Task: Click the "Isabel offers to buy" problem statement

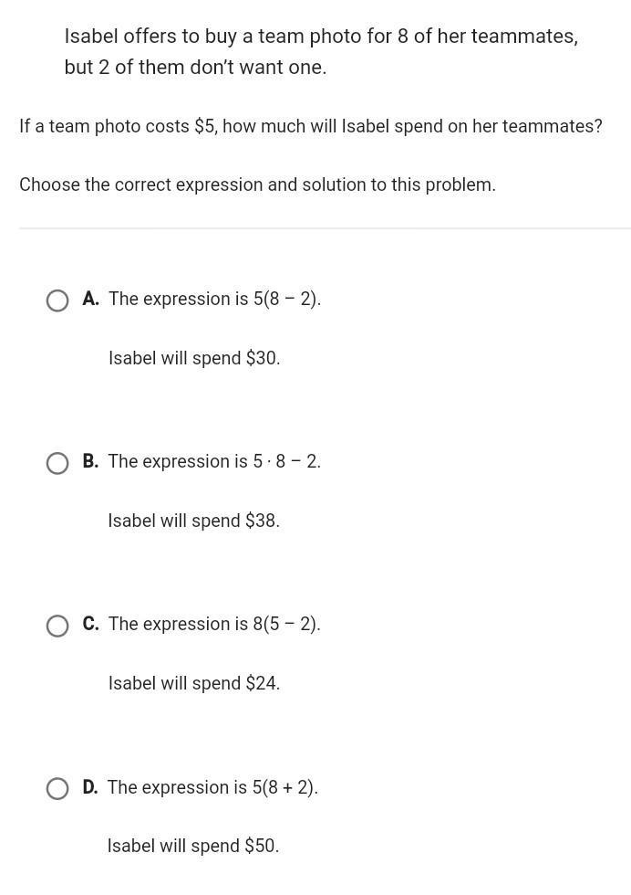Action: (x=322, y=37)
